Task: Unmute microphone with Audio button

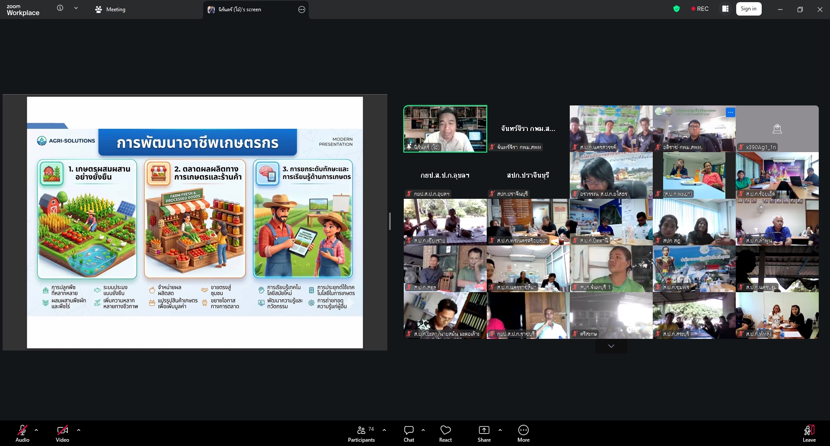Action: point(22,433)
